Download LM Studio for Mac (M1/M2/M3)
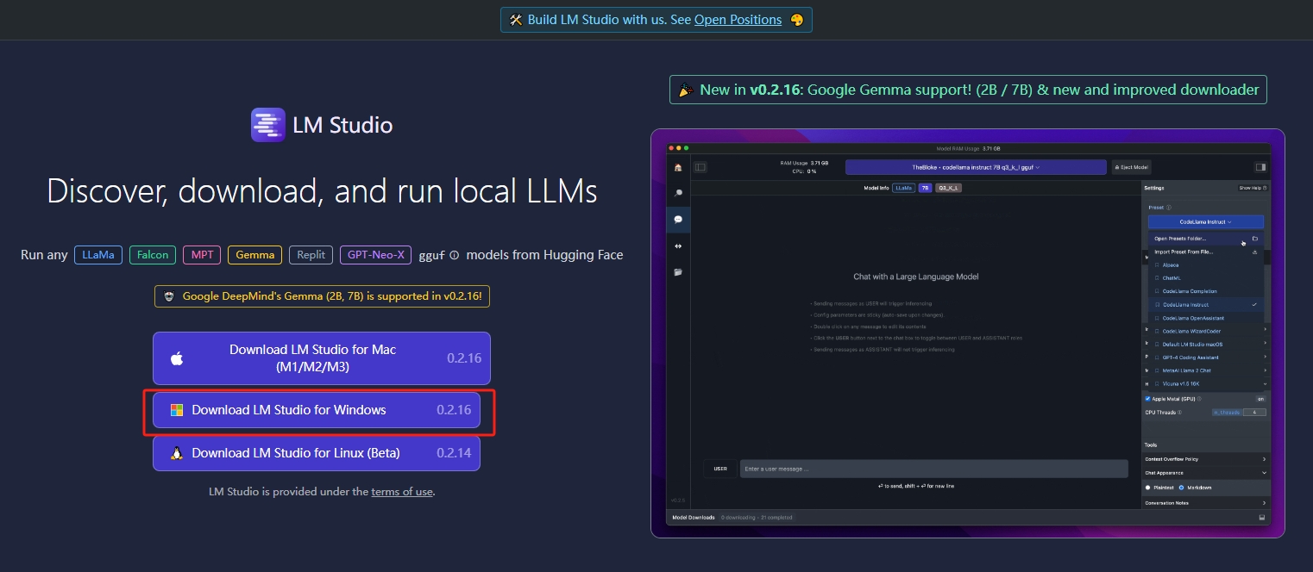Screen dimensions: 1313x572 click(322, 358)
